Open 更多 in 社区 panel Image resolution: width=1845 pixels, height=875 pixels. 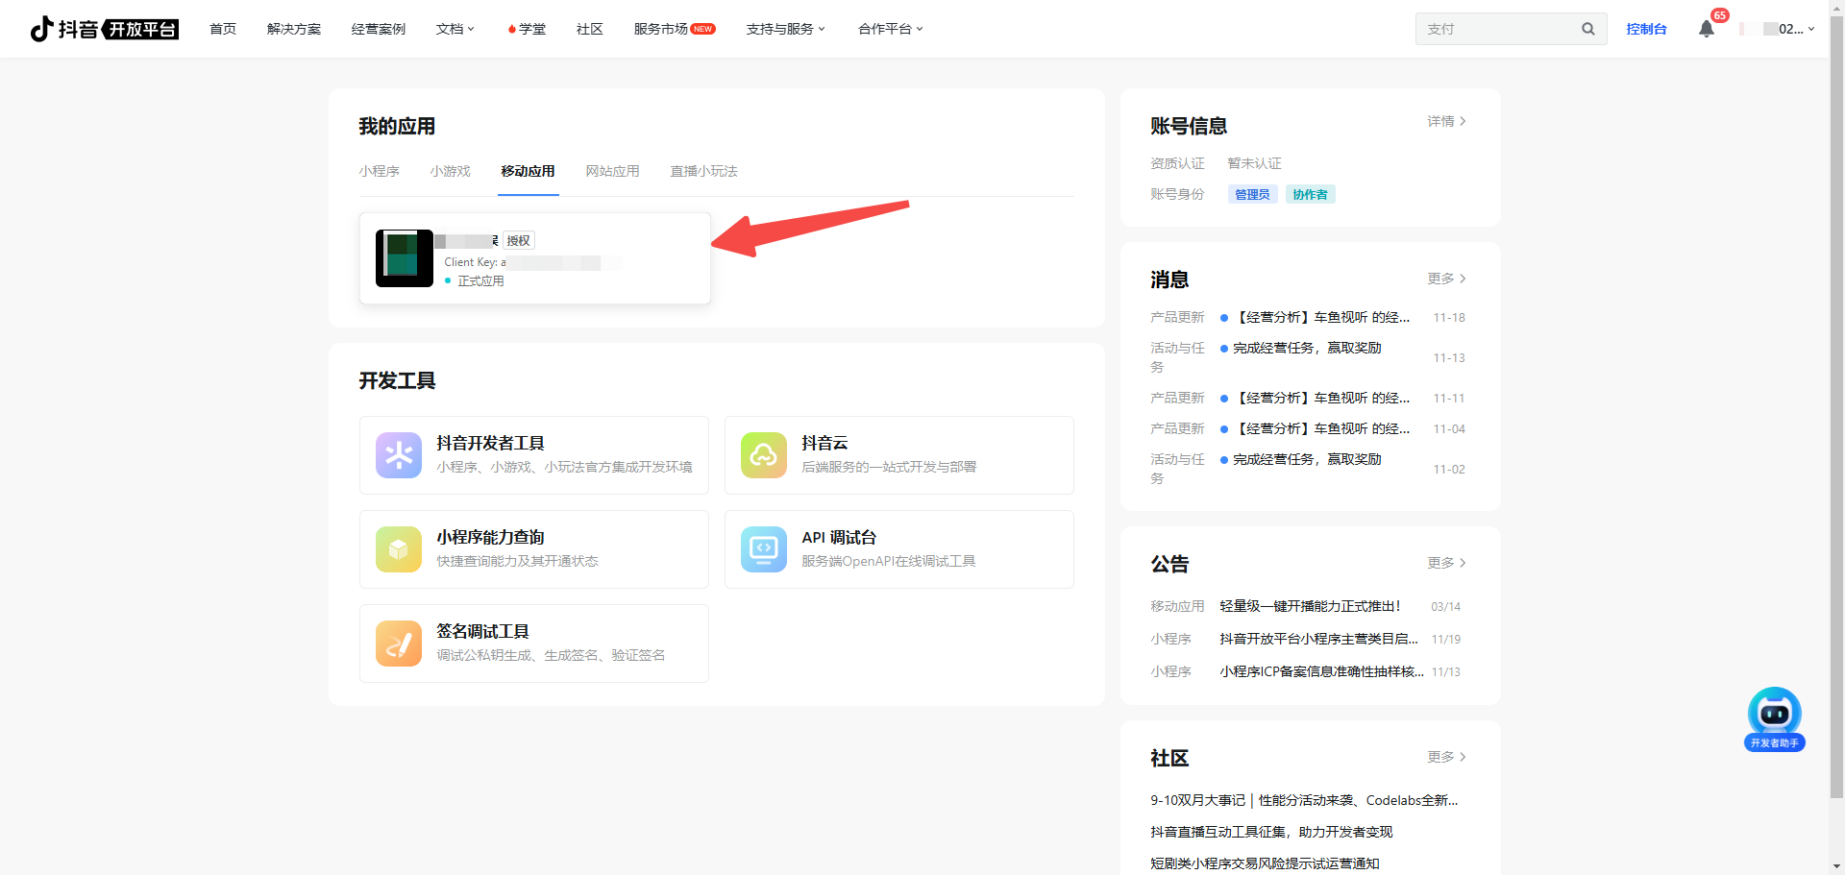(1446, 757)
